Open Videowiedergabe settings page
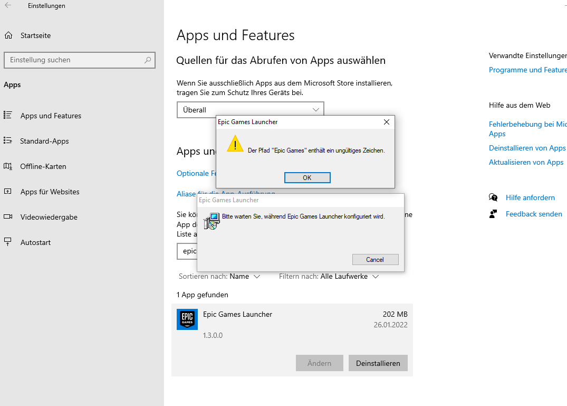The height and width of the screenshot is (406, 567). pyautogui.click(x=49, y=217)
